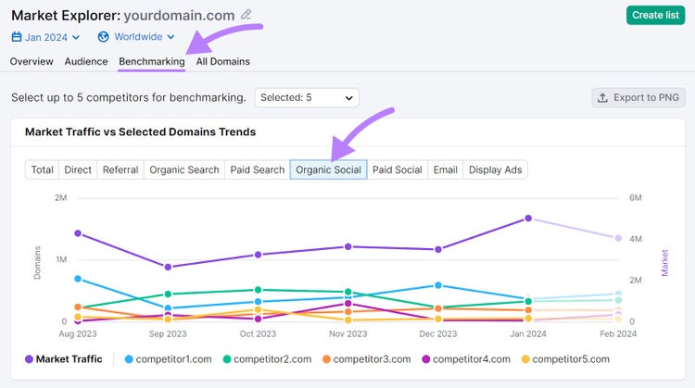Click the upload icon in Export to PNG
The image size is (695, 388).
[x=602, y=97]
